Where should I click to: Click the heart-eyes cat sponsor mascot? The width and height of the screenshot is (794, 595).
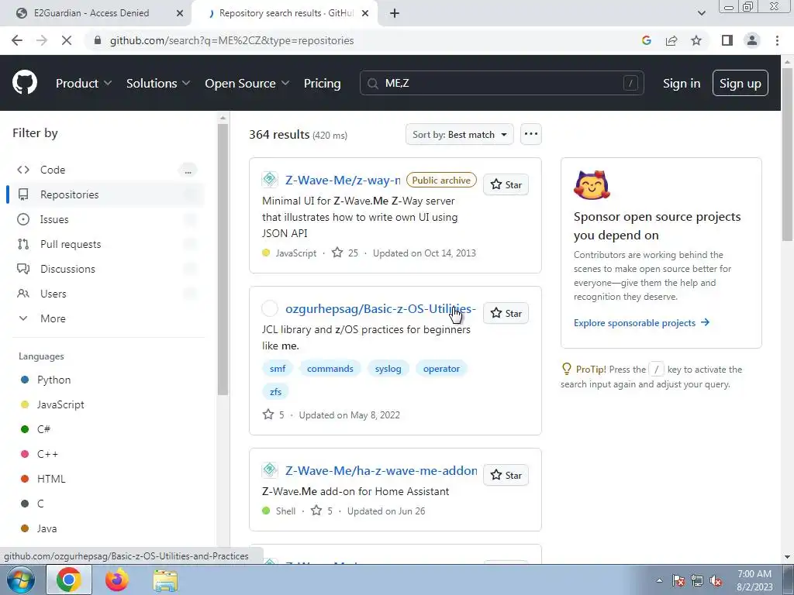click(x=592, y=184)
